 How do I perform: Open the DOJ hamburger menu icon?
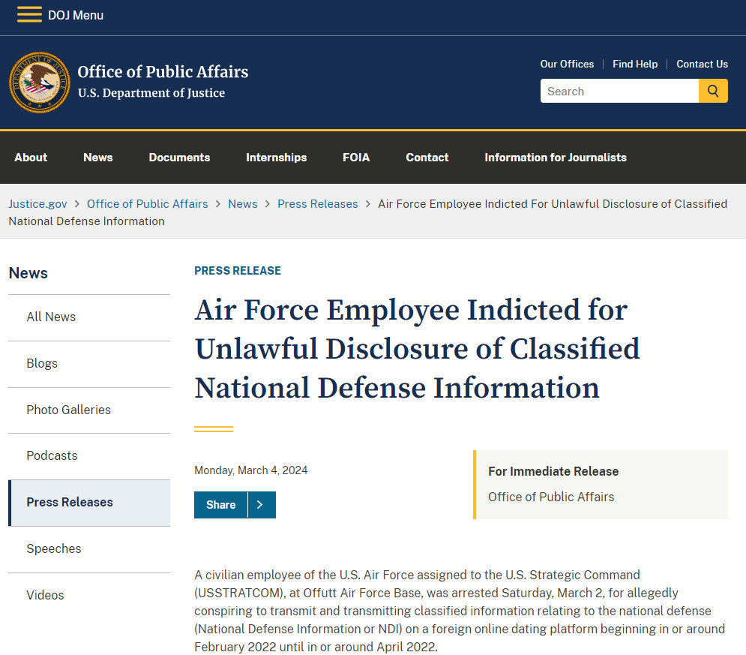pyautogui.click(x=29, y=15)
